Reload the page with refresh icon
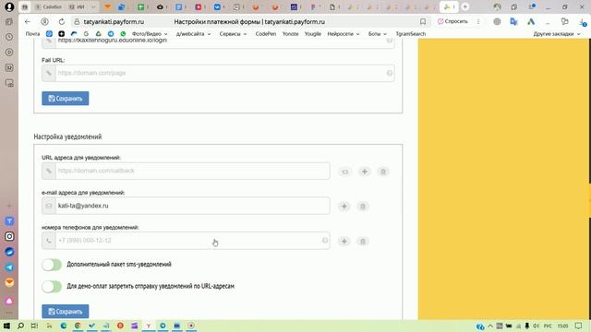This screenshot has width=591, height=332. (62, 22)
